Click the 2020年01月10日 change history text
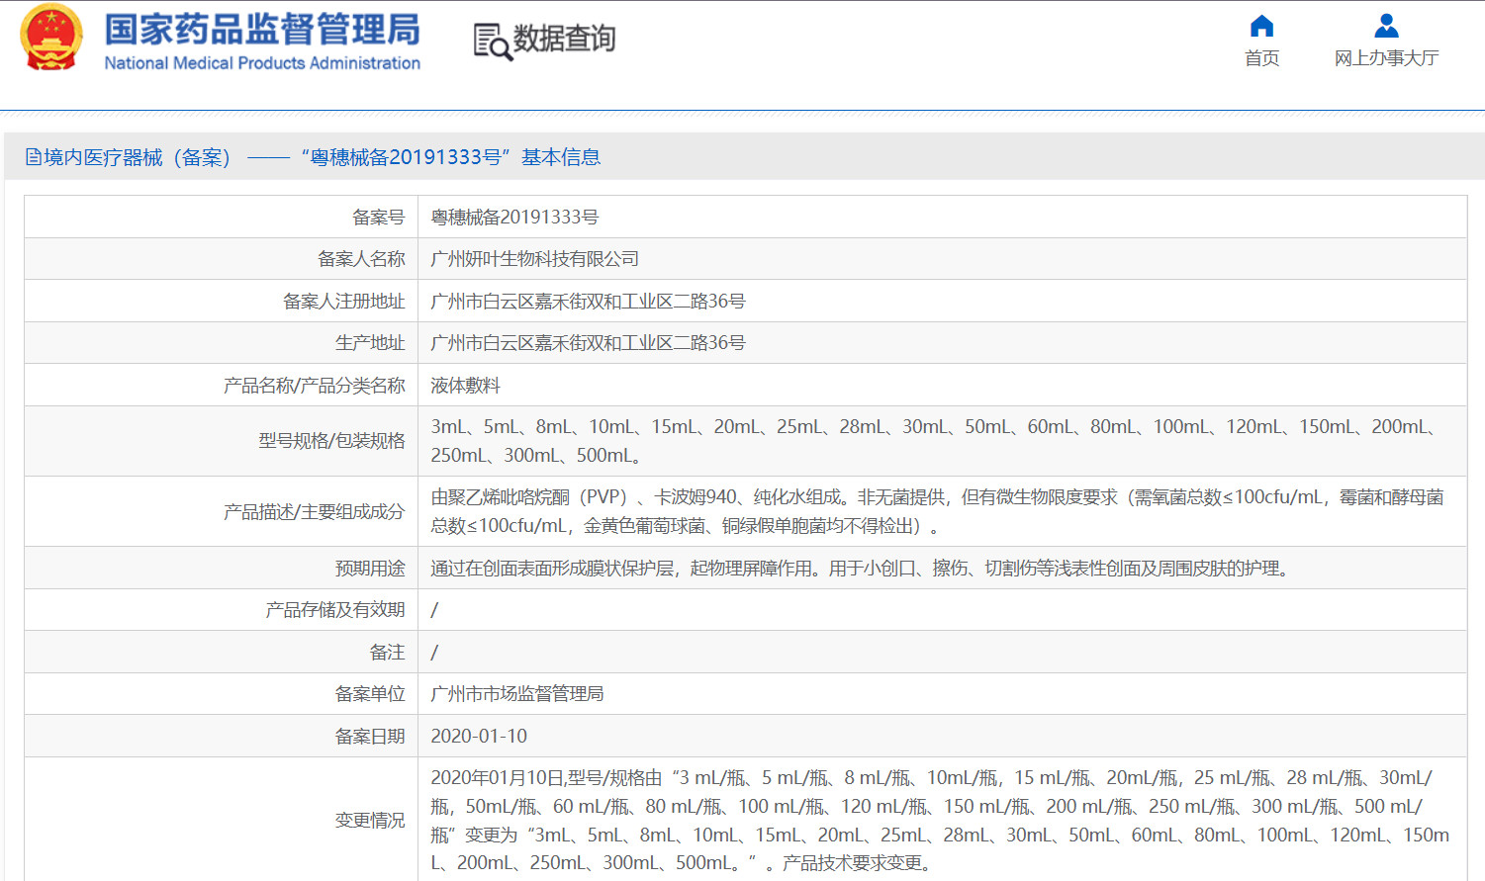Viewport: 1485px width, 881px height. pos(940,821)
